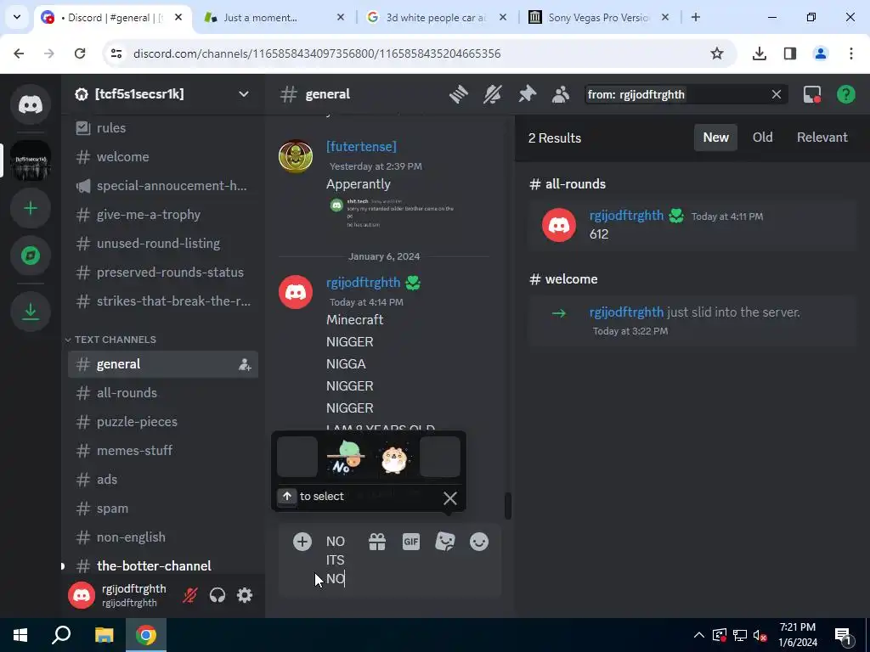
Task: Toggle member list icon
Action: click(x=561, y=94)
